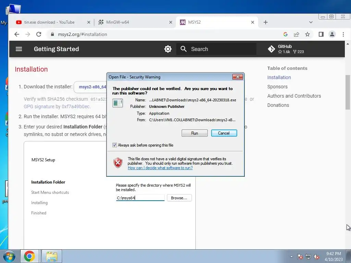
Task: Open the Chrome profile menu
Action: coord(332,34)
